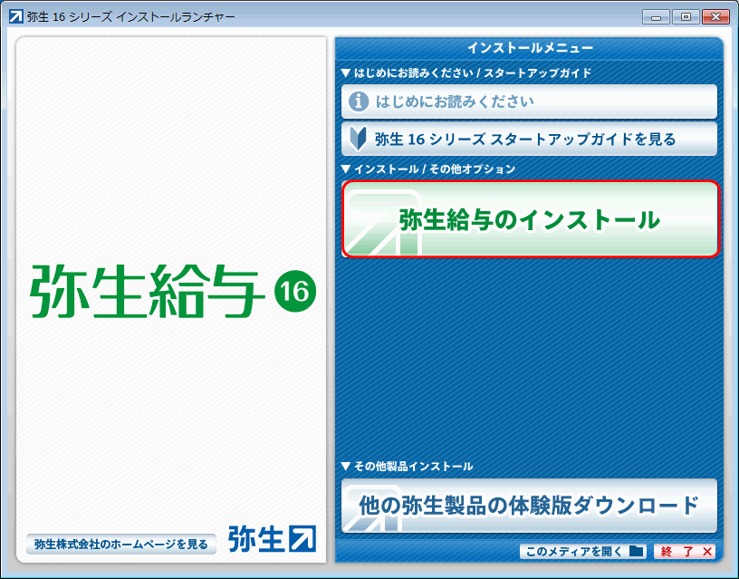The height and width of the screenshot is (579, 739).
Task: Click the info icon beside はじめにお読みください
Action: click(x=359, y=101)
